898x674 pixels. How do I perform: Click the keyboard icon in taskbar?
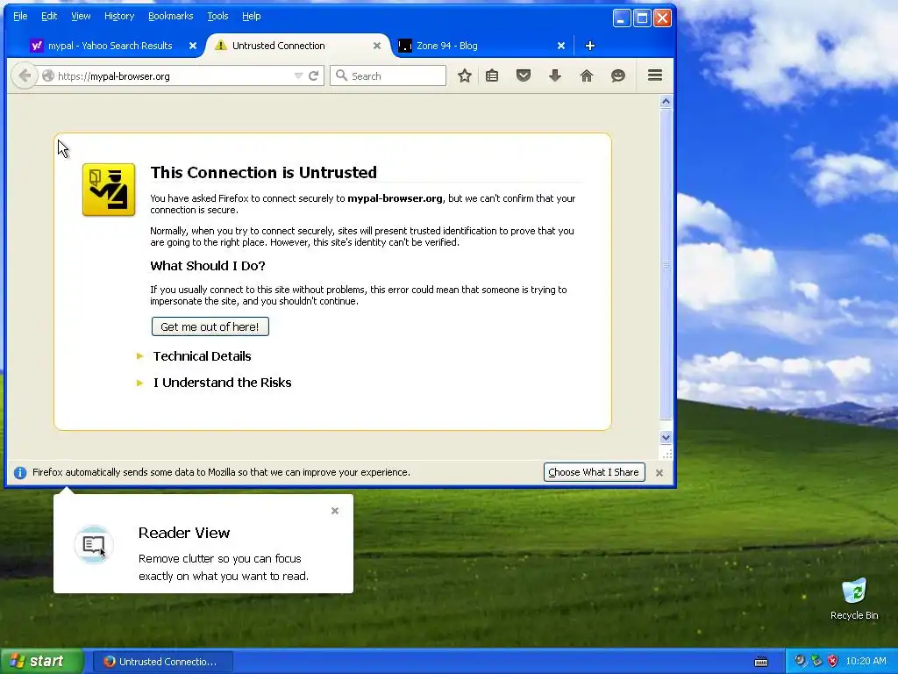click(761, 662)
